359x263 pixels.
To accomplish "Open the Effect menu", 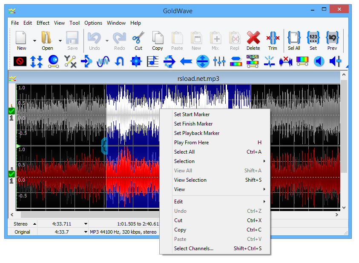I will [x=43, y=23].
